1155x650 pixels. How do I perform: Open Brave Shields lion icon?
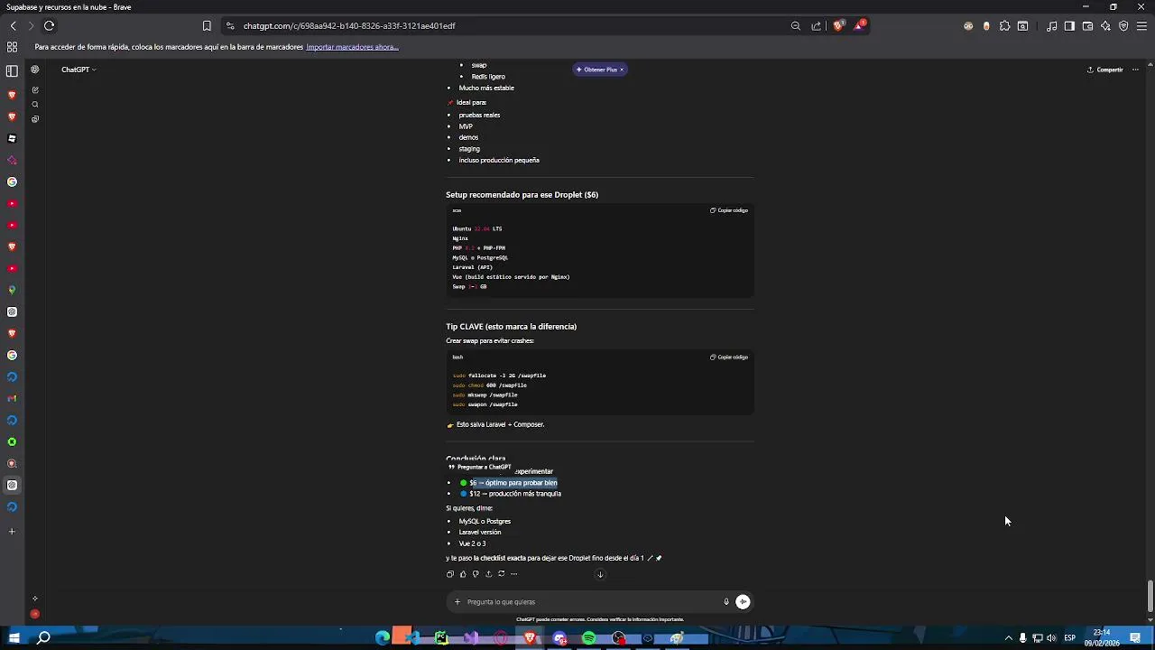(838, 26)
